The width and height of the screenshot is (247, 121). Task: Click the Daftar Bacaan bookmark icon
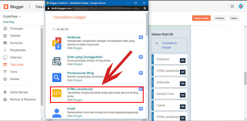[x=5, y=92]
